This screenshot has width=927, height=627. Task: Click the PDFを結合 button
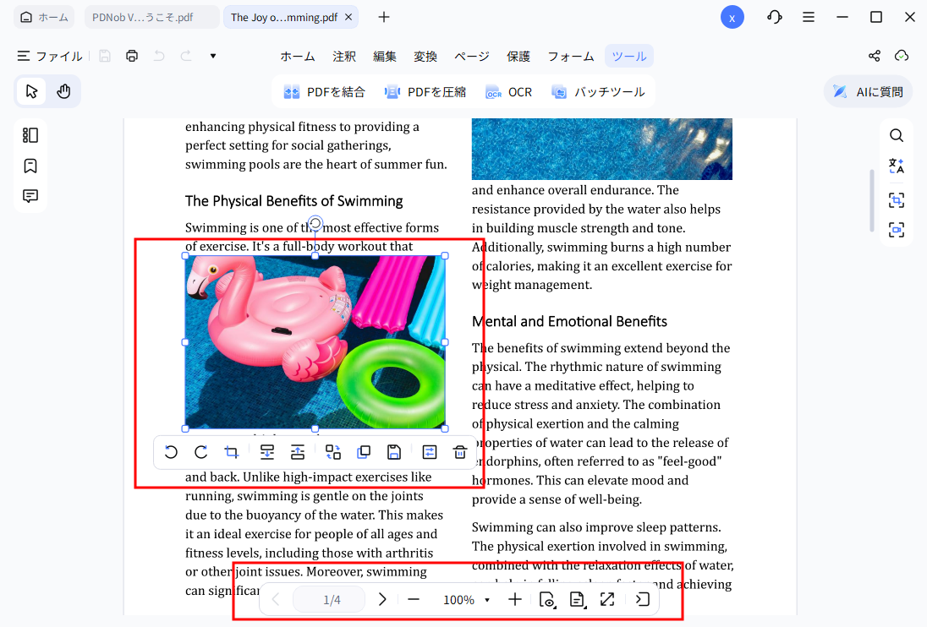(325, 90)
